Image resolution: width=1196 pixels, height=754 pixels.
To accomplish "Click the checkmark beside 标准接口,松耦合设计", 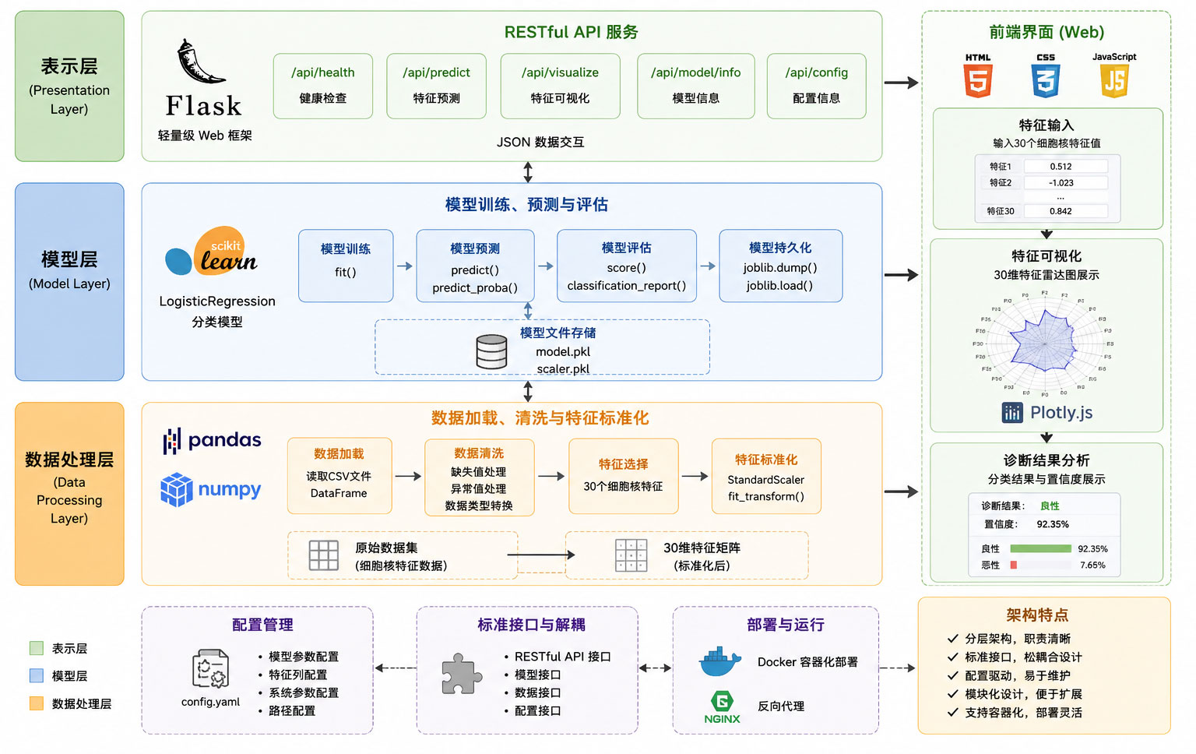I will click(952, 657).
